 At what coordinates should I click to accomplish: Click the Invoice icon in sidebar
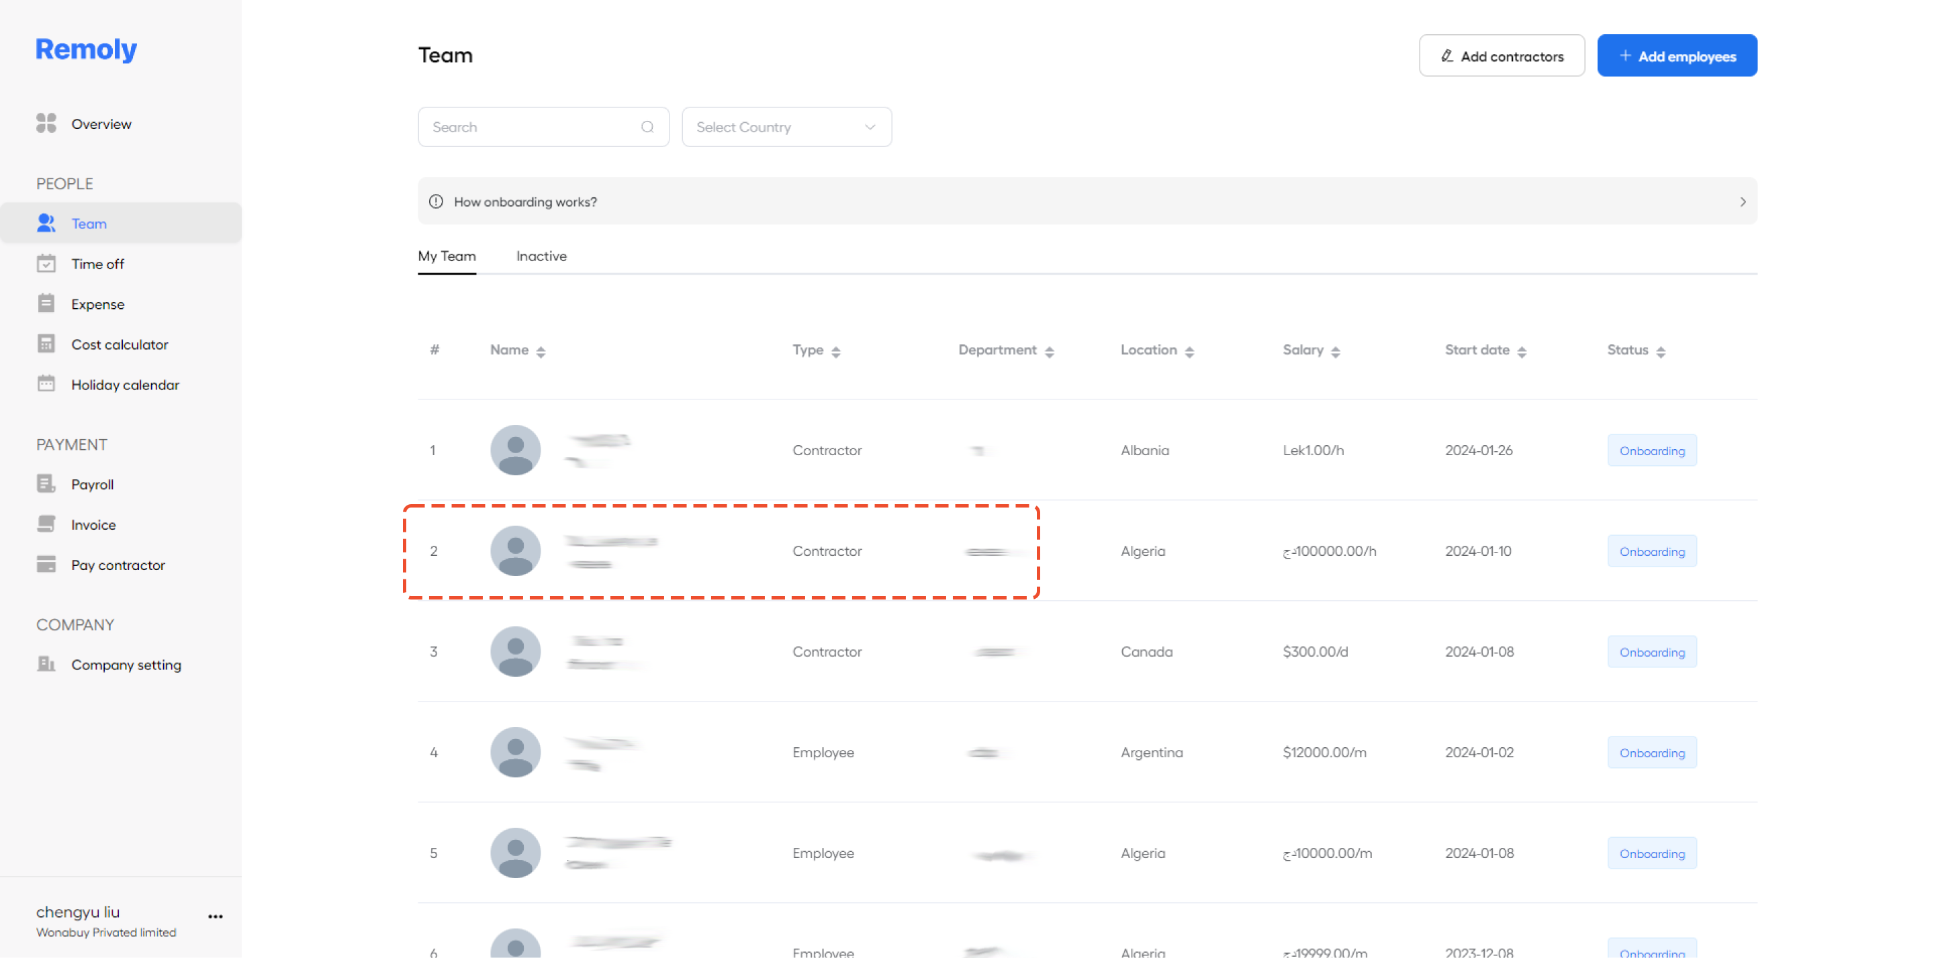[x=46, y=524]
